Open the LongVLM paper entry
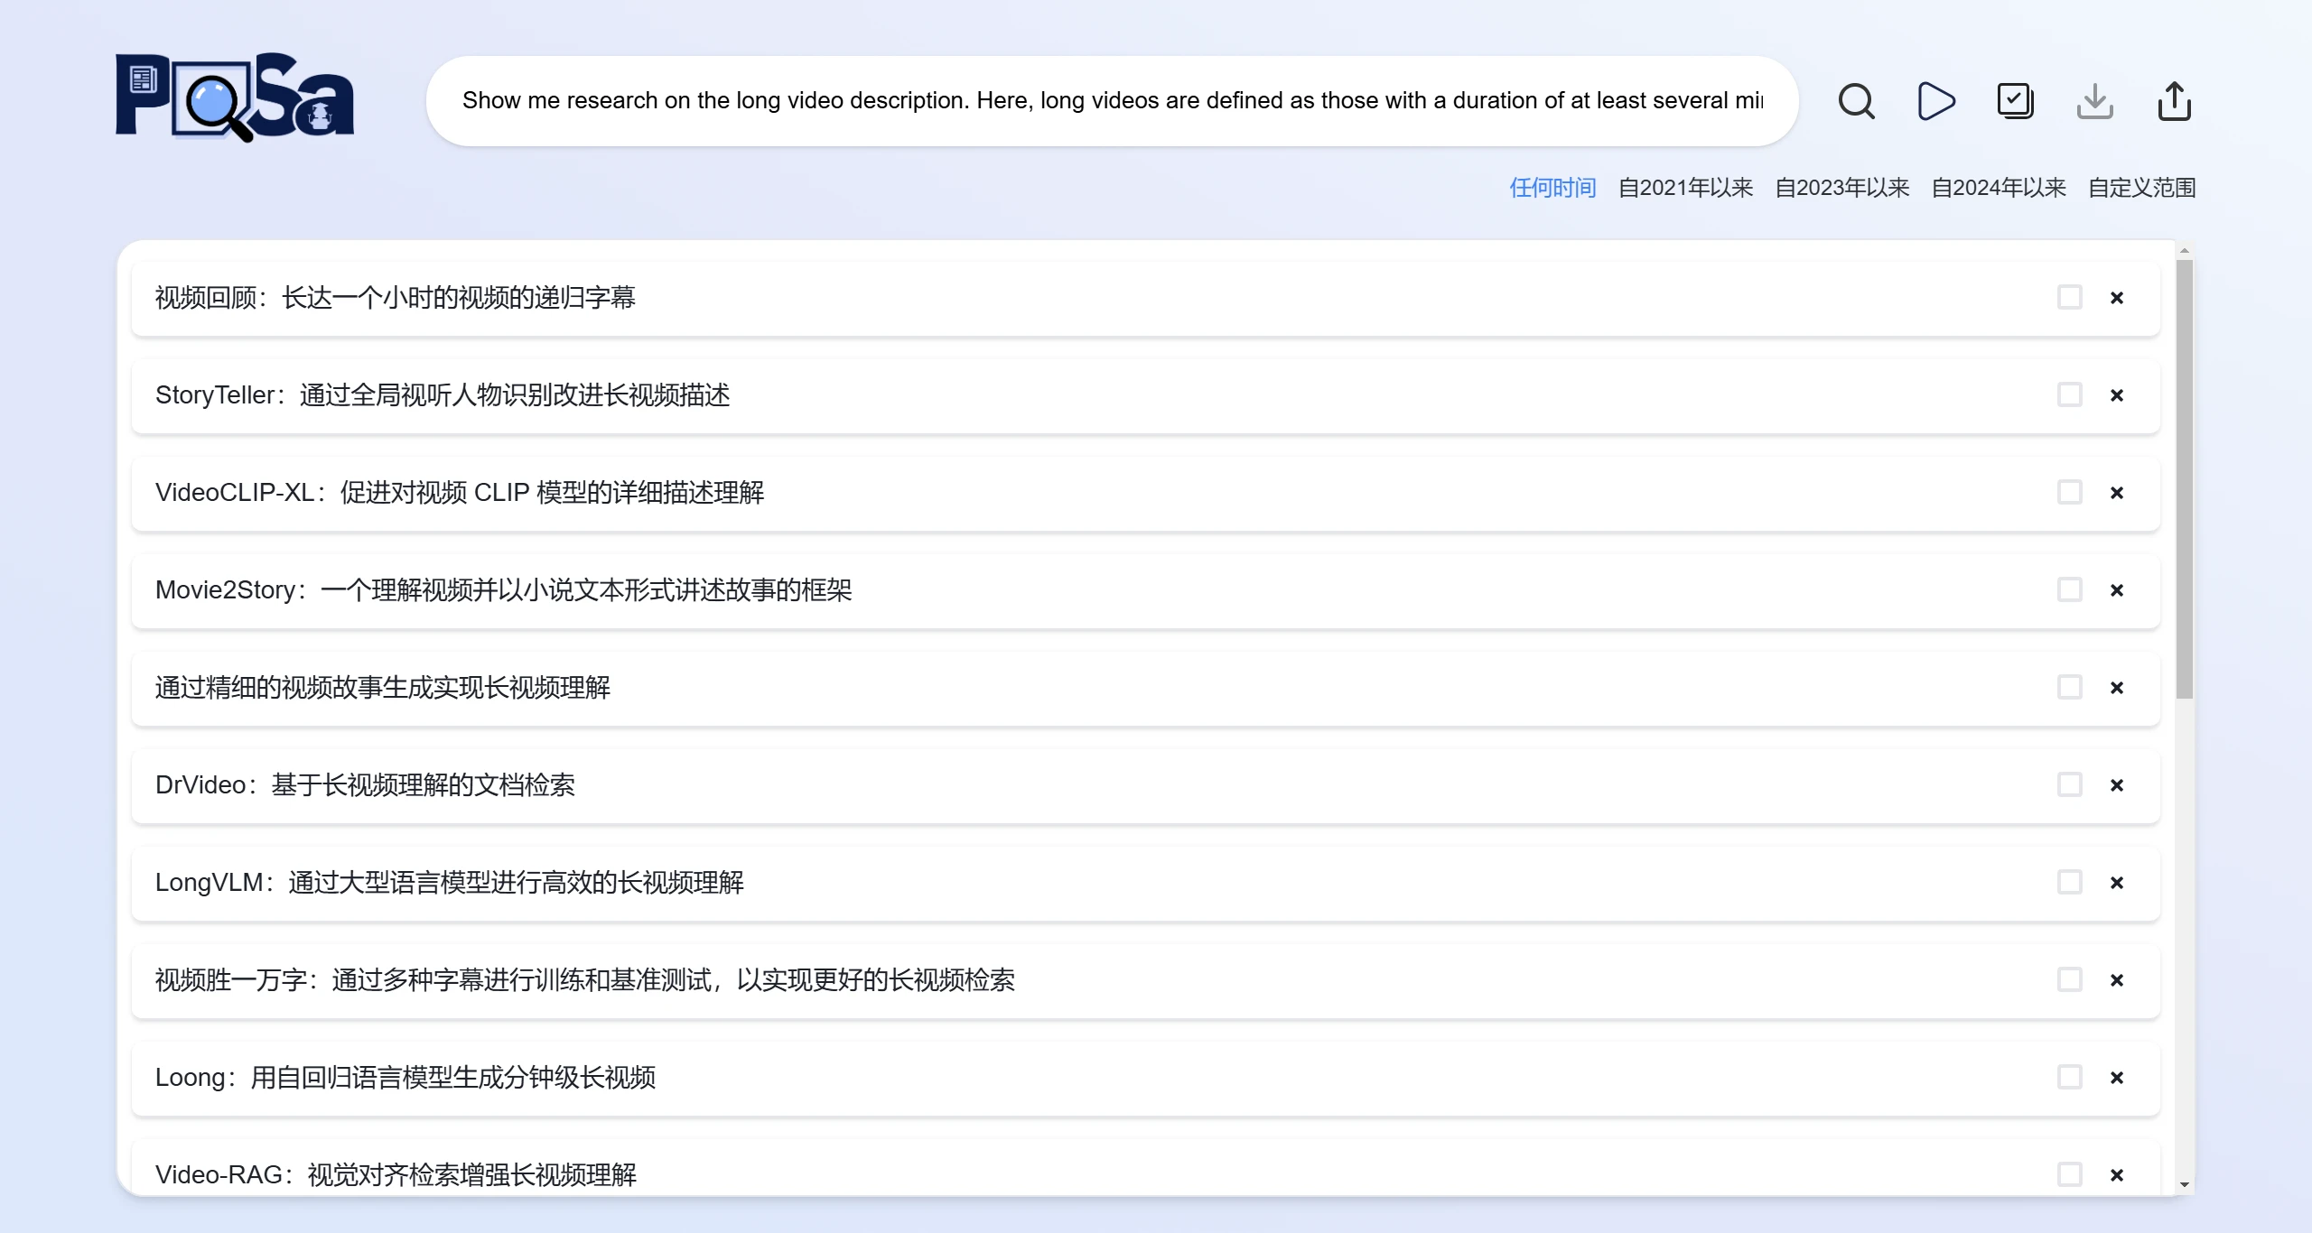Screen dimensions: 2312x1233 (x=451, y=882)
